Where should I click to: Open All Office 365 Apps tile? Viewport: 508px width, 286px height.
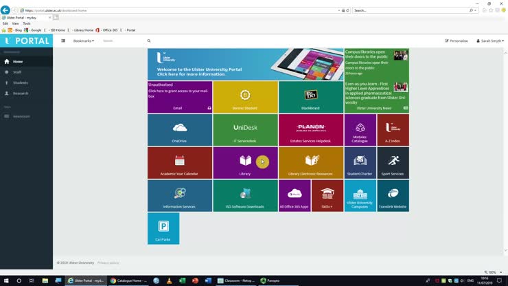point(295,196)
